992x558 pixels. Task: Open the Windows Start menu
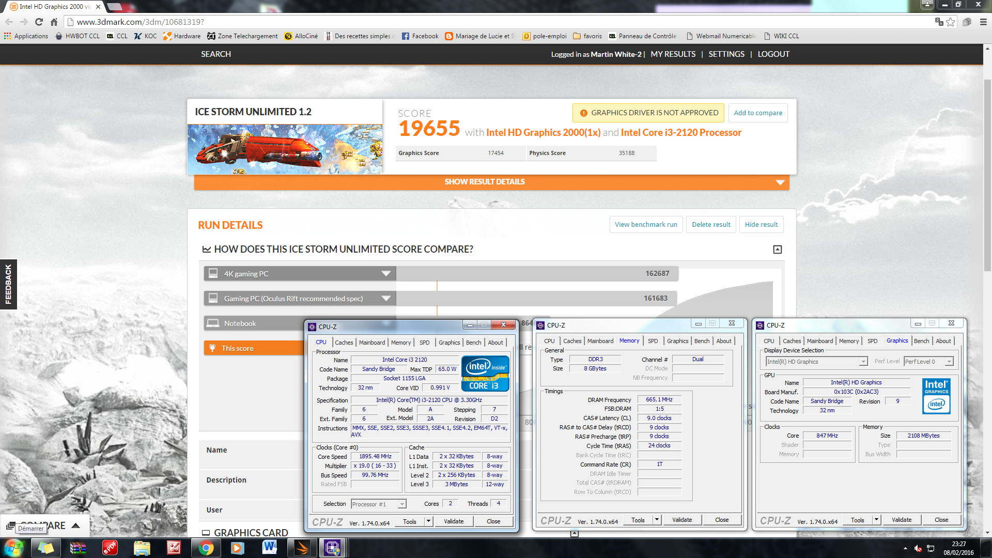[x=13, y=548]
